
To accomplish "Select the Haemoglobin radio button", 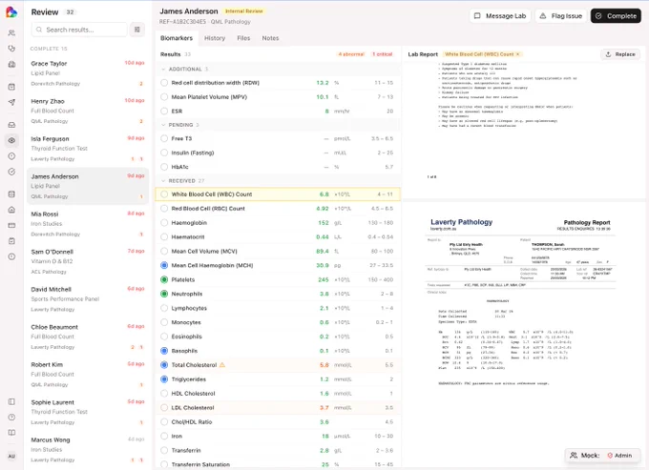I will 164,223.
